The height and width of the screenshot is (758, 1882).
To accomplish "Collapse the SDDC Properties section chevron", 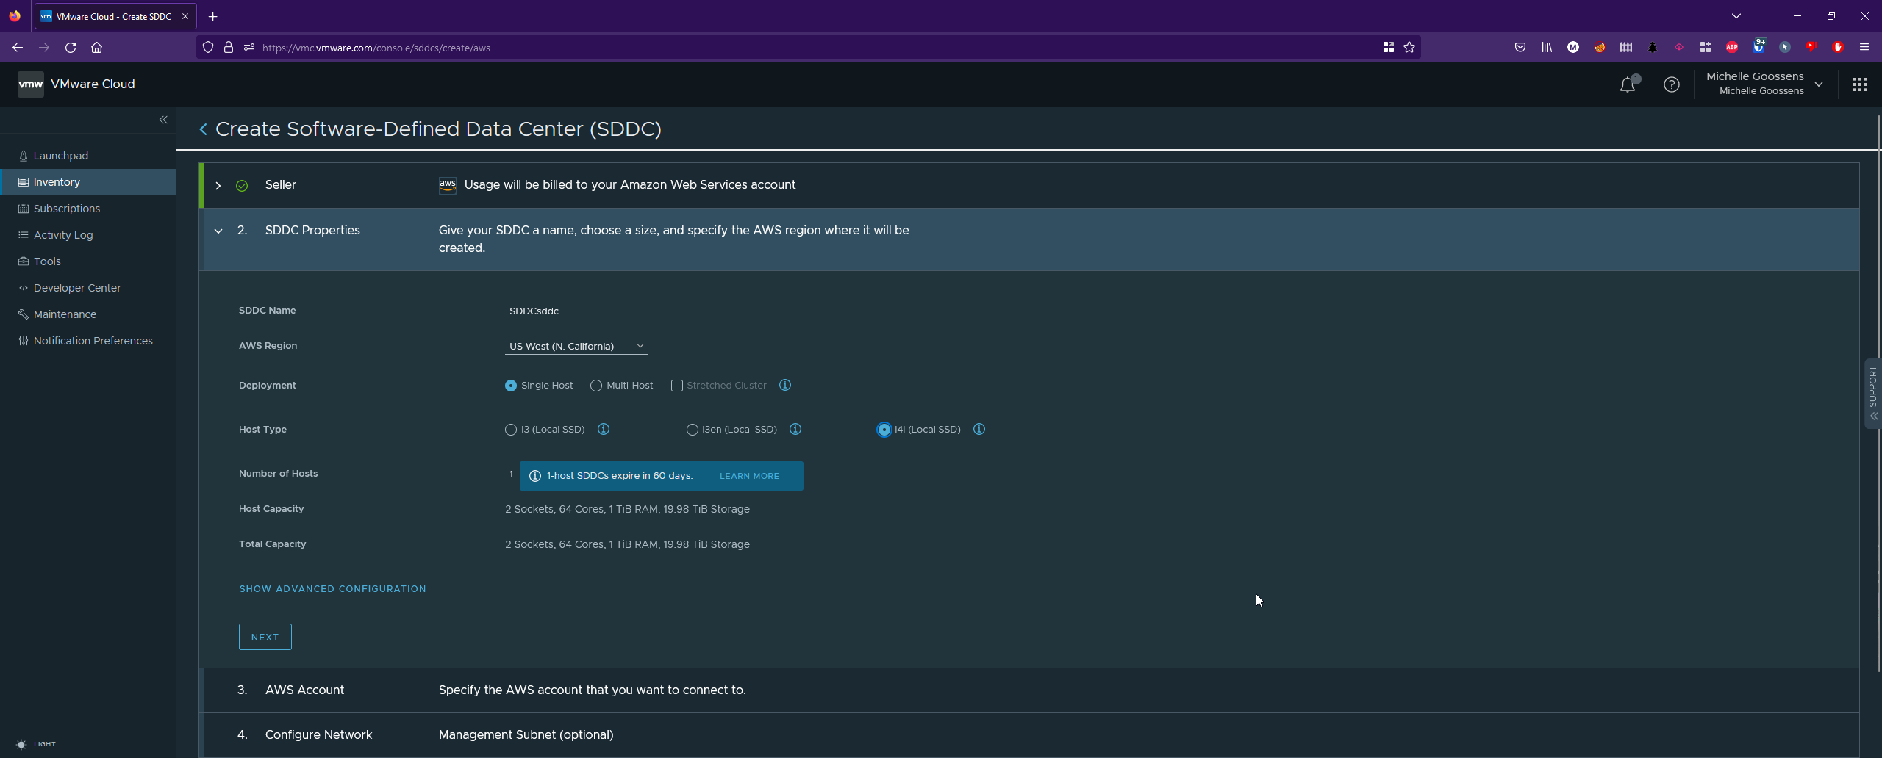I will [x=218, y=231].
